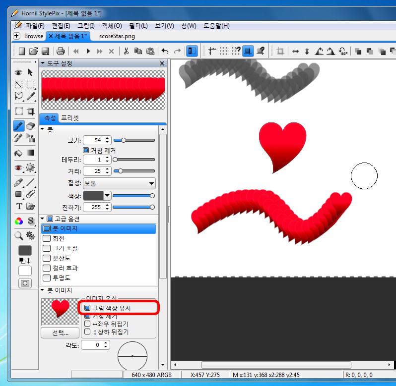Toggle the 그림 색상 유지 checkbox
The height and width of the screenshot is (386, 396).
(x=87, y=308)
